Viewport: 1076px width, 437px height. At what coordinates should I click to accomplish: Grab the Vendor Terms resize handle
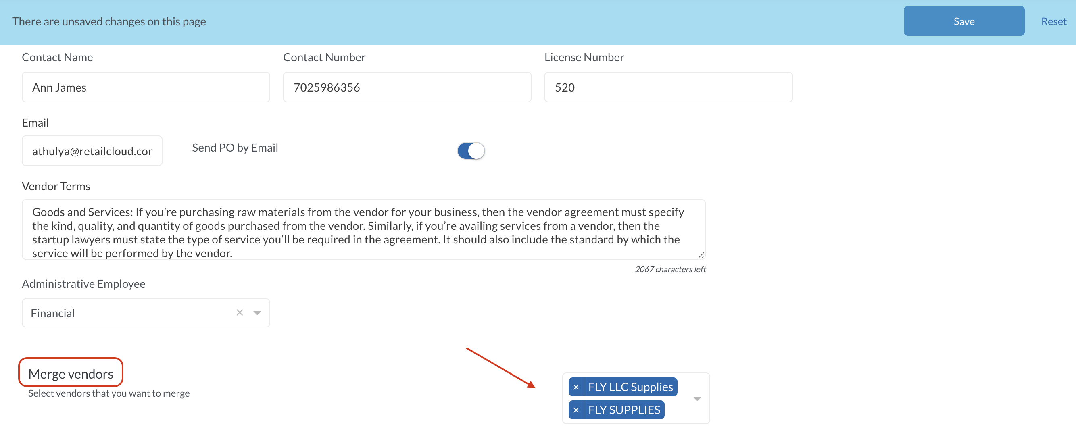point(701,255)
